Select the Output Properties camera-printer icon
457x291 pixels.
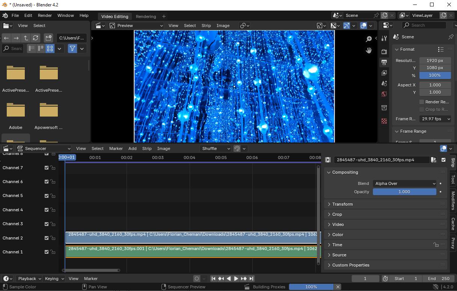384,62
